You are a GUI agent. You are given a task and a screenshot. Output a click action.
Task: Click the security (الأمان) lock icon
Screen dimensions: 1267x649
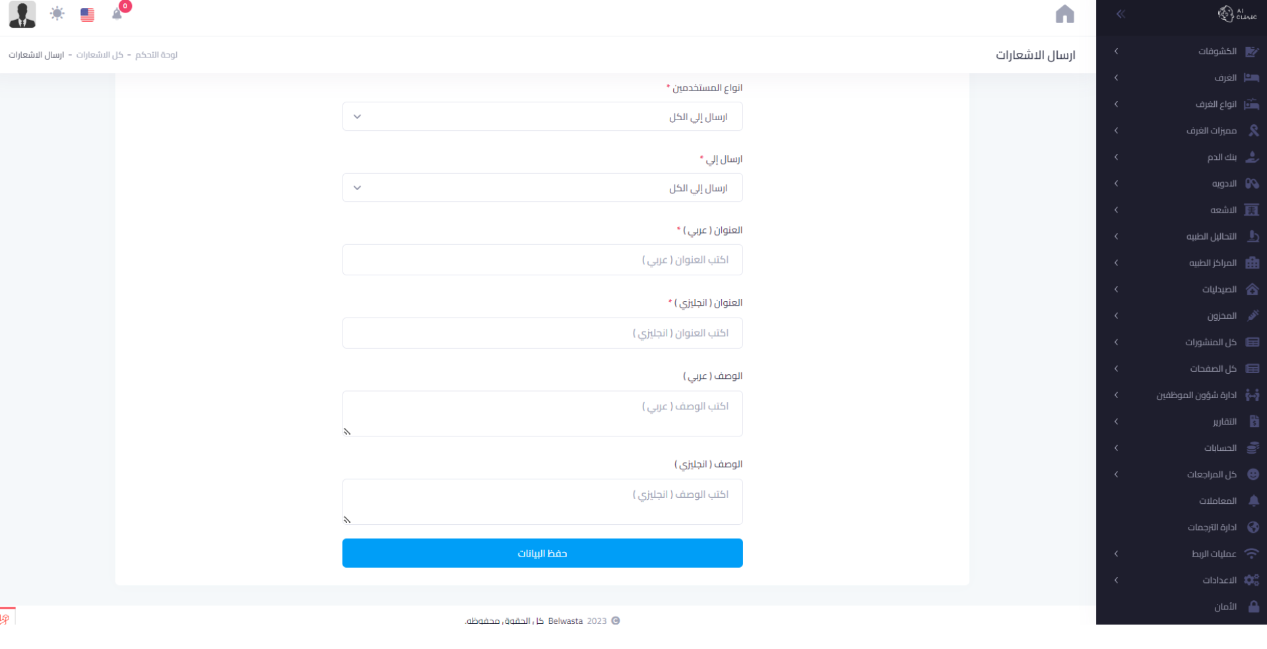(1253, 607)
